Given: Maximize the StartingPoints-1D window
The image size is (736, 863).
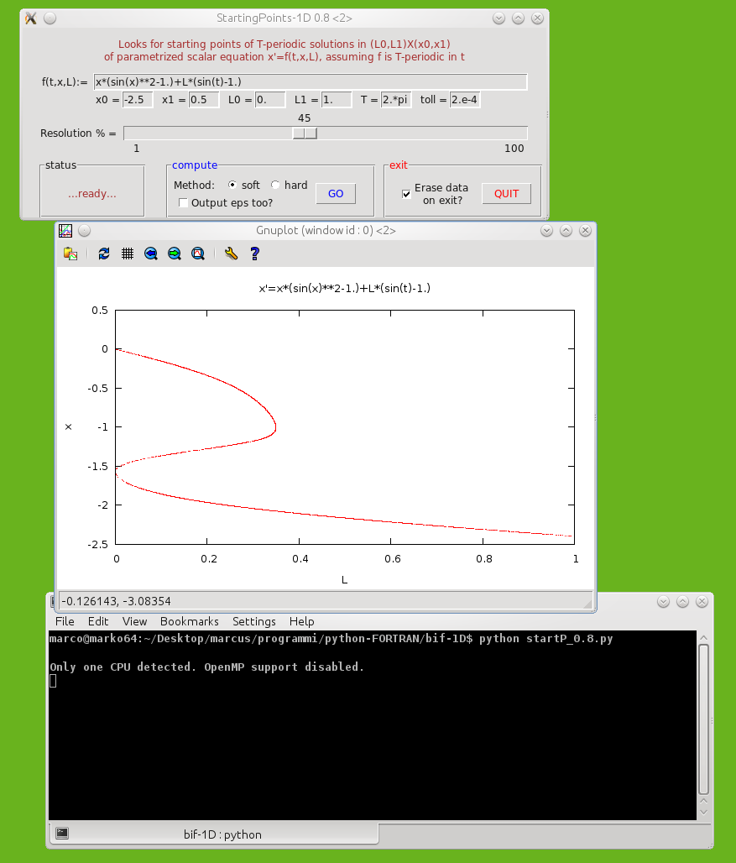Looking at the screenshot, I should (x=518, y=18).
